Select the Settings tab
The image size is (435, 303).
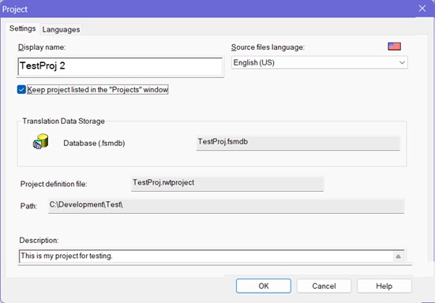[x=22, y=28]
